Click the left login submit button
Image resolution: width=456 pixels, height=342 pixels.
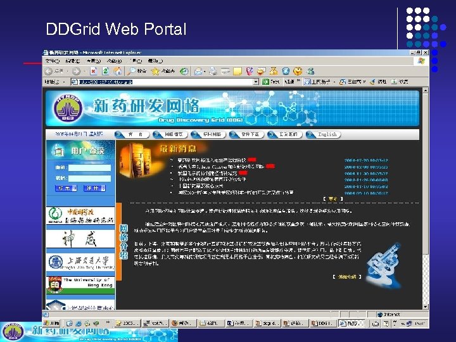click(66, 188)
